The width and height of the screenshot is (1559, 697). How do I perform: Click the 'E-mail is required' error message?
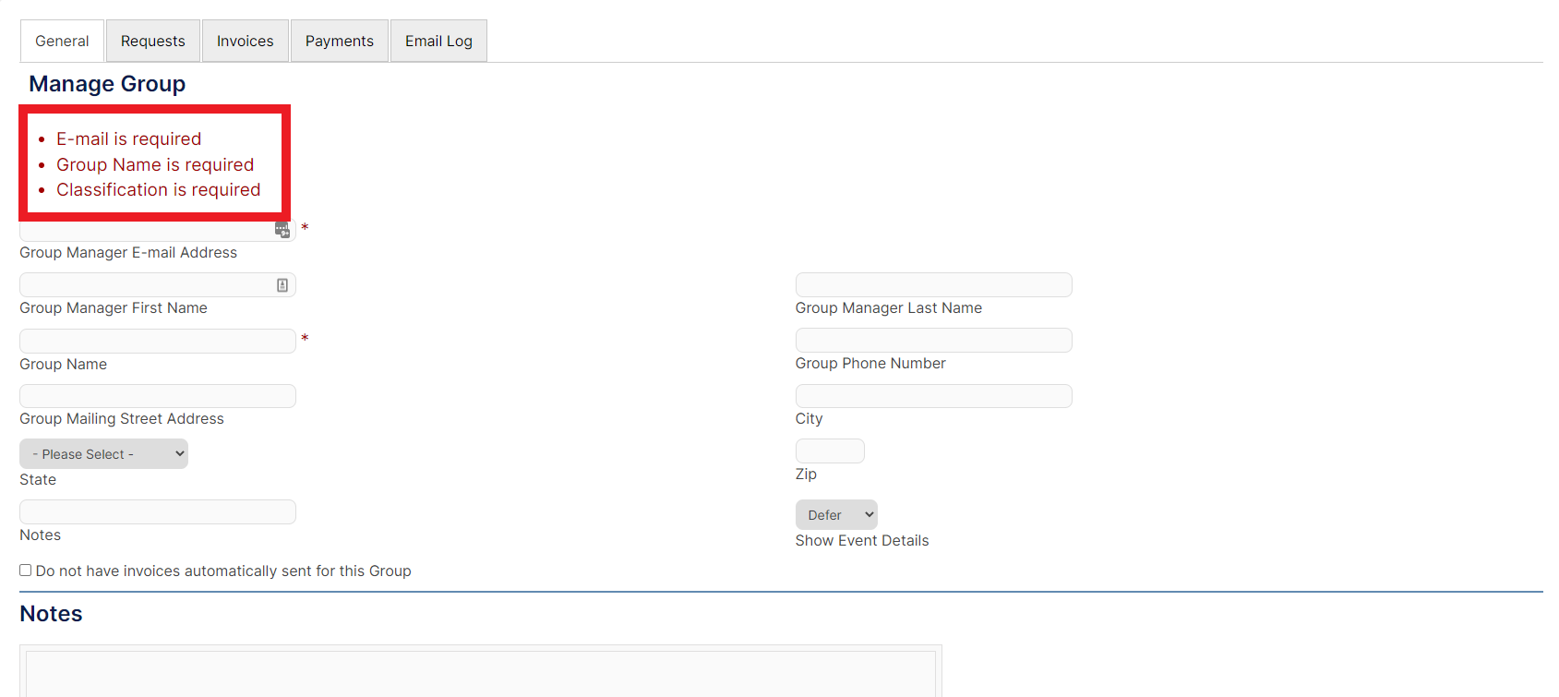128,138
